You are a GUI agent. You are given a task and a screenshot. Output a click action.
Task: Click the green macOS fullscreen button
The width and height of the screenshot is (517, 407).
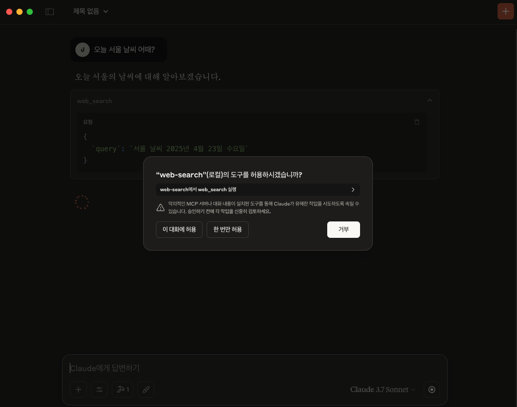tap(30, 12)
